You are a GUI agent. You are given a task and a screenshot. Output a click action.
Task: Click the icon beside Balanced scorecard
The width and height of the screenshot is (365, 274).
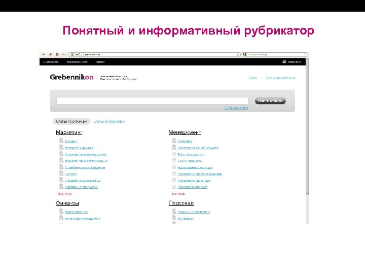(174, 154)
